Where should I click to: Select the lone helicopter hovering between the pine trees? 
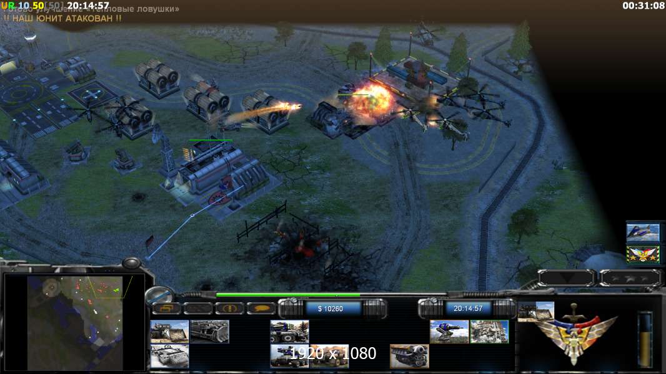coord(427,34)
